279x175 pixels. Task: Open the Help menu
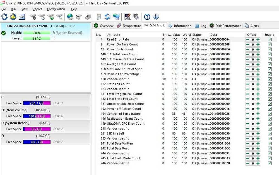click(x=74, y=9)
